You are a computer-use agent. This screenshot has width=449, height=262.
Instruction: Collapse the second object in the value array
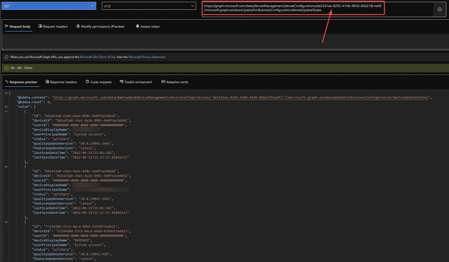tap(6, 167)
